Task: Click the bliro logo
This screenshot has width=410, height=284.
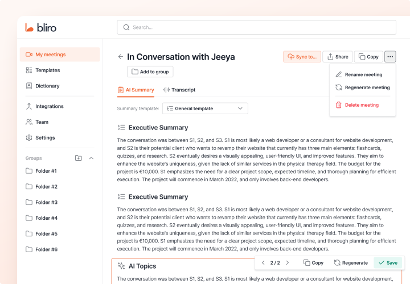Action: pyautogui.click(x=41, y=27)
